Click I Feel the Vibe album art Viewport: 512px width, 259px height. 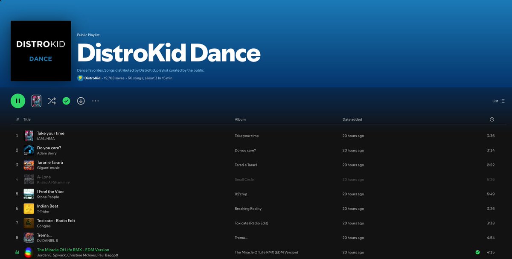pos(29,194)
